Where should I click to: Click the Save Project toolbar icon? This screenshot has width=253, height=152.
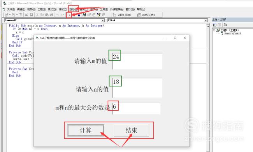coord(32,15)
